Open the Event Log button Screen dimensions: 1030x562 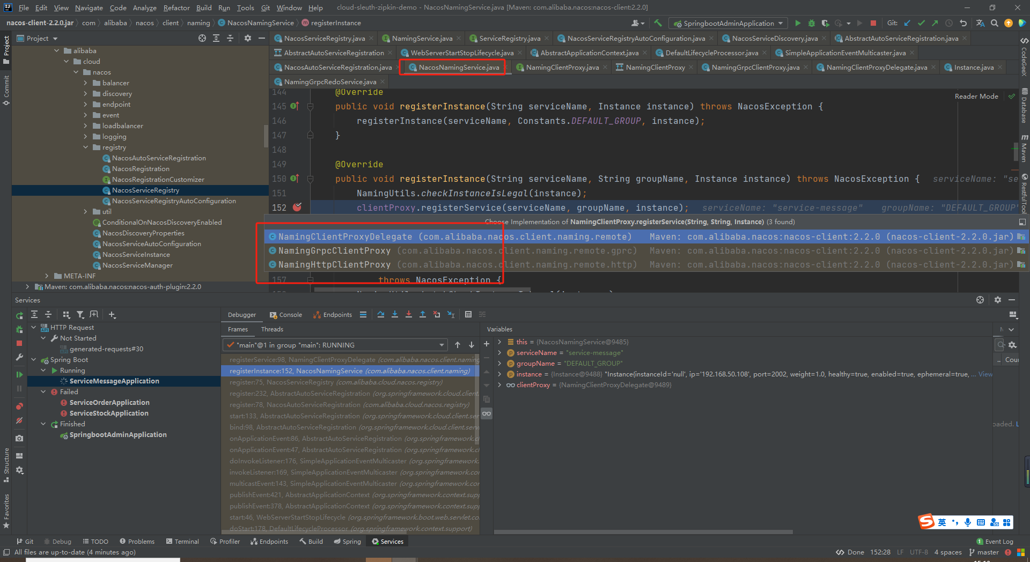point(995,542)
